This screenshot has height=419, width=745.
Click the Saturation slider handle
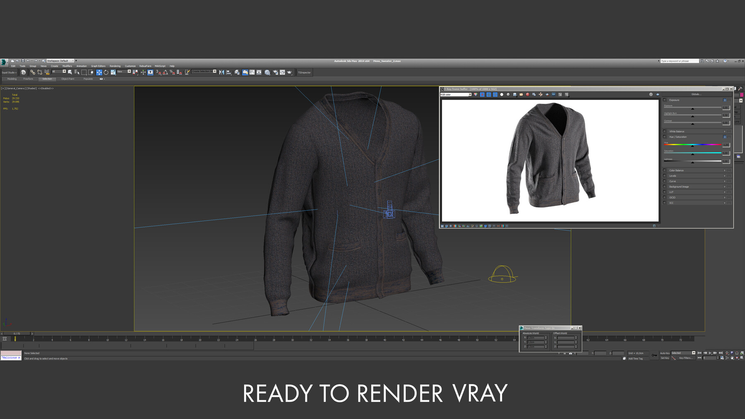[692, 154]
